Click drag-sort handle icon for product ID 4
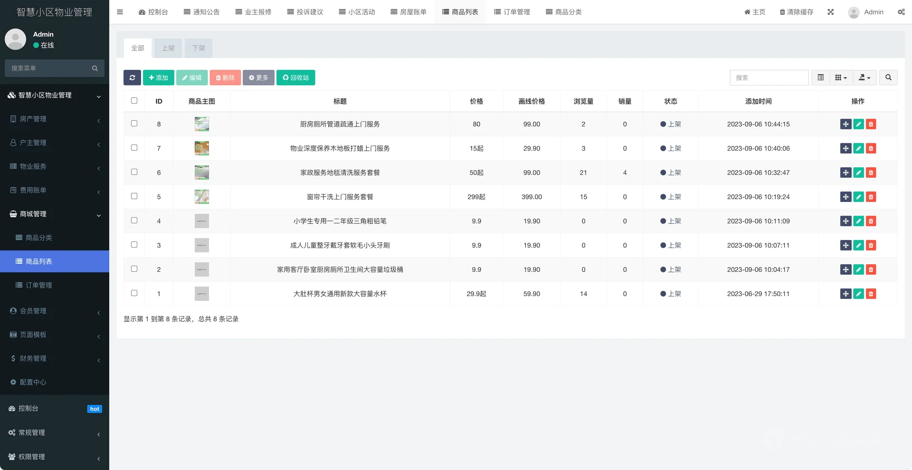 845,221
